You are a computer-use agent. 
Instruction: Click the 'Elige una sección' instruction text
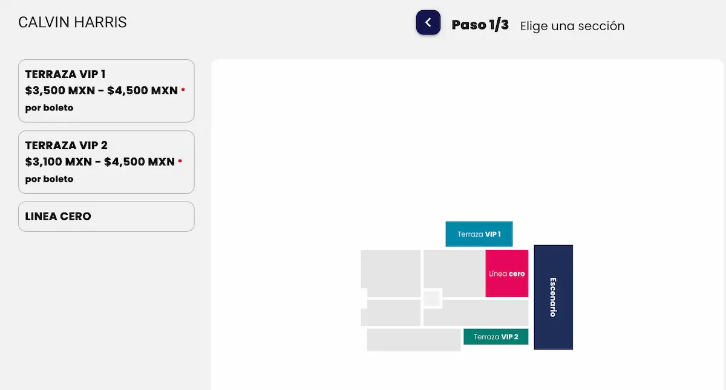point(572,26)
